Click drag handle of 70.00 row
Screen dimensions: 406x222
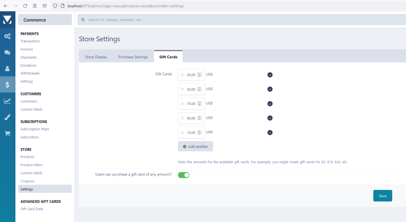[182, 104]
